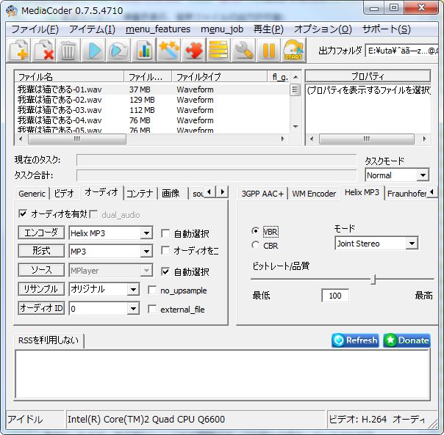Click the quality value field showing 100
This screenshot has width=444, height=435.
(x=335, y=296)
